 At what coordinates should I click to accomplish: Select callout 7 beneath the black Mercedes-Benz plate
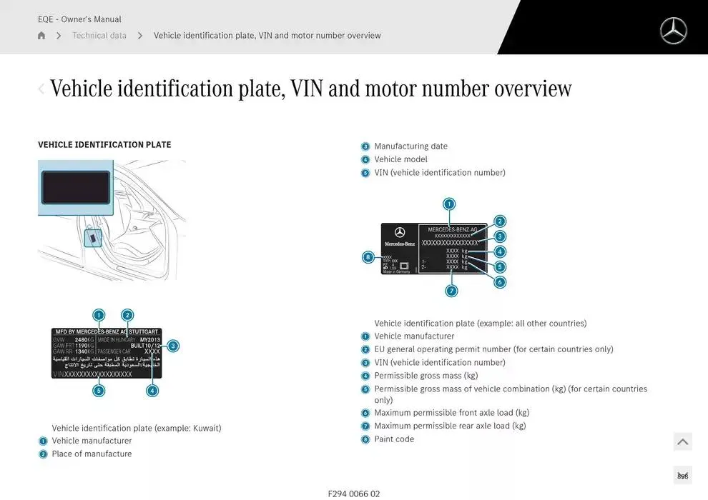[x=451, y=291]
